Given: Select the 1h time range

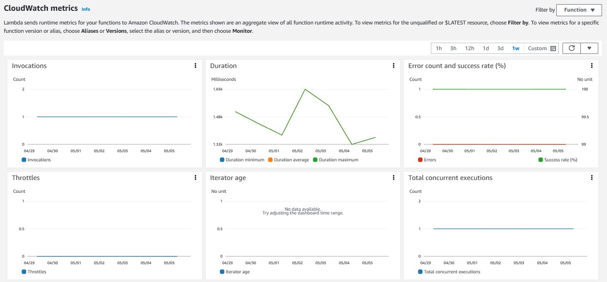Looking at the screenshot, I should (x=439, y=49).
